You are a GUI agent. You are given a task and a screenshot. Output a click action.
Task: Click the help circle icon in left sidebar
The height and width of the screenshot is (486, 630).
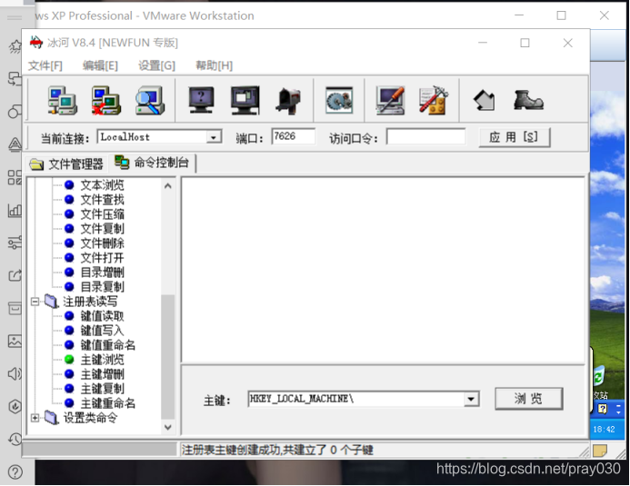click(15, 472)
